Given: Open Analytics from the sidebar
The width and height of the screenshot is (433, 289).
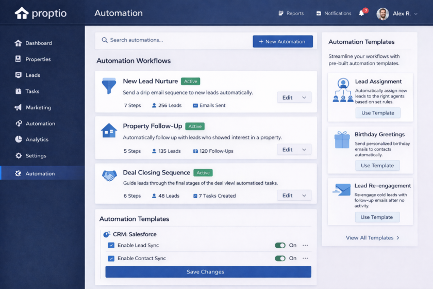Looking at the screenshot, I should click(37, 139).
